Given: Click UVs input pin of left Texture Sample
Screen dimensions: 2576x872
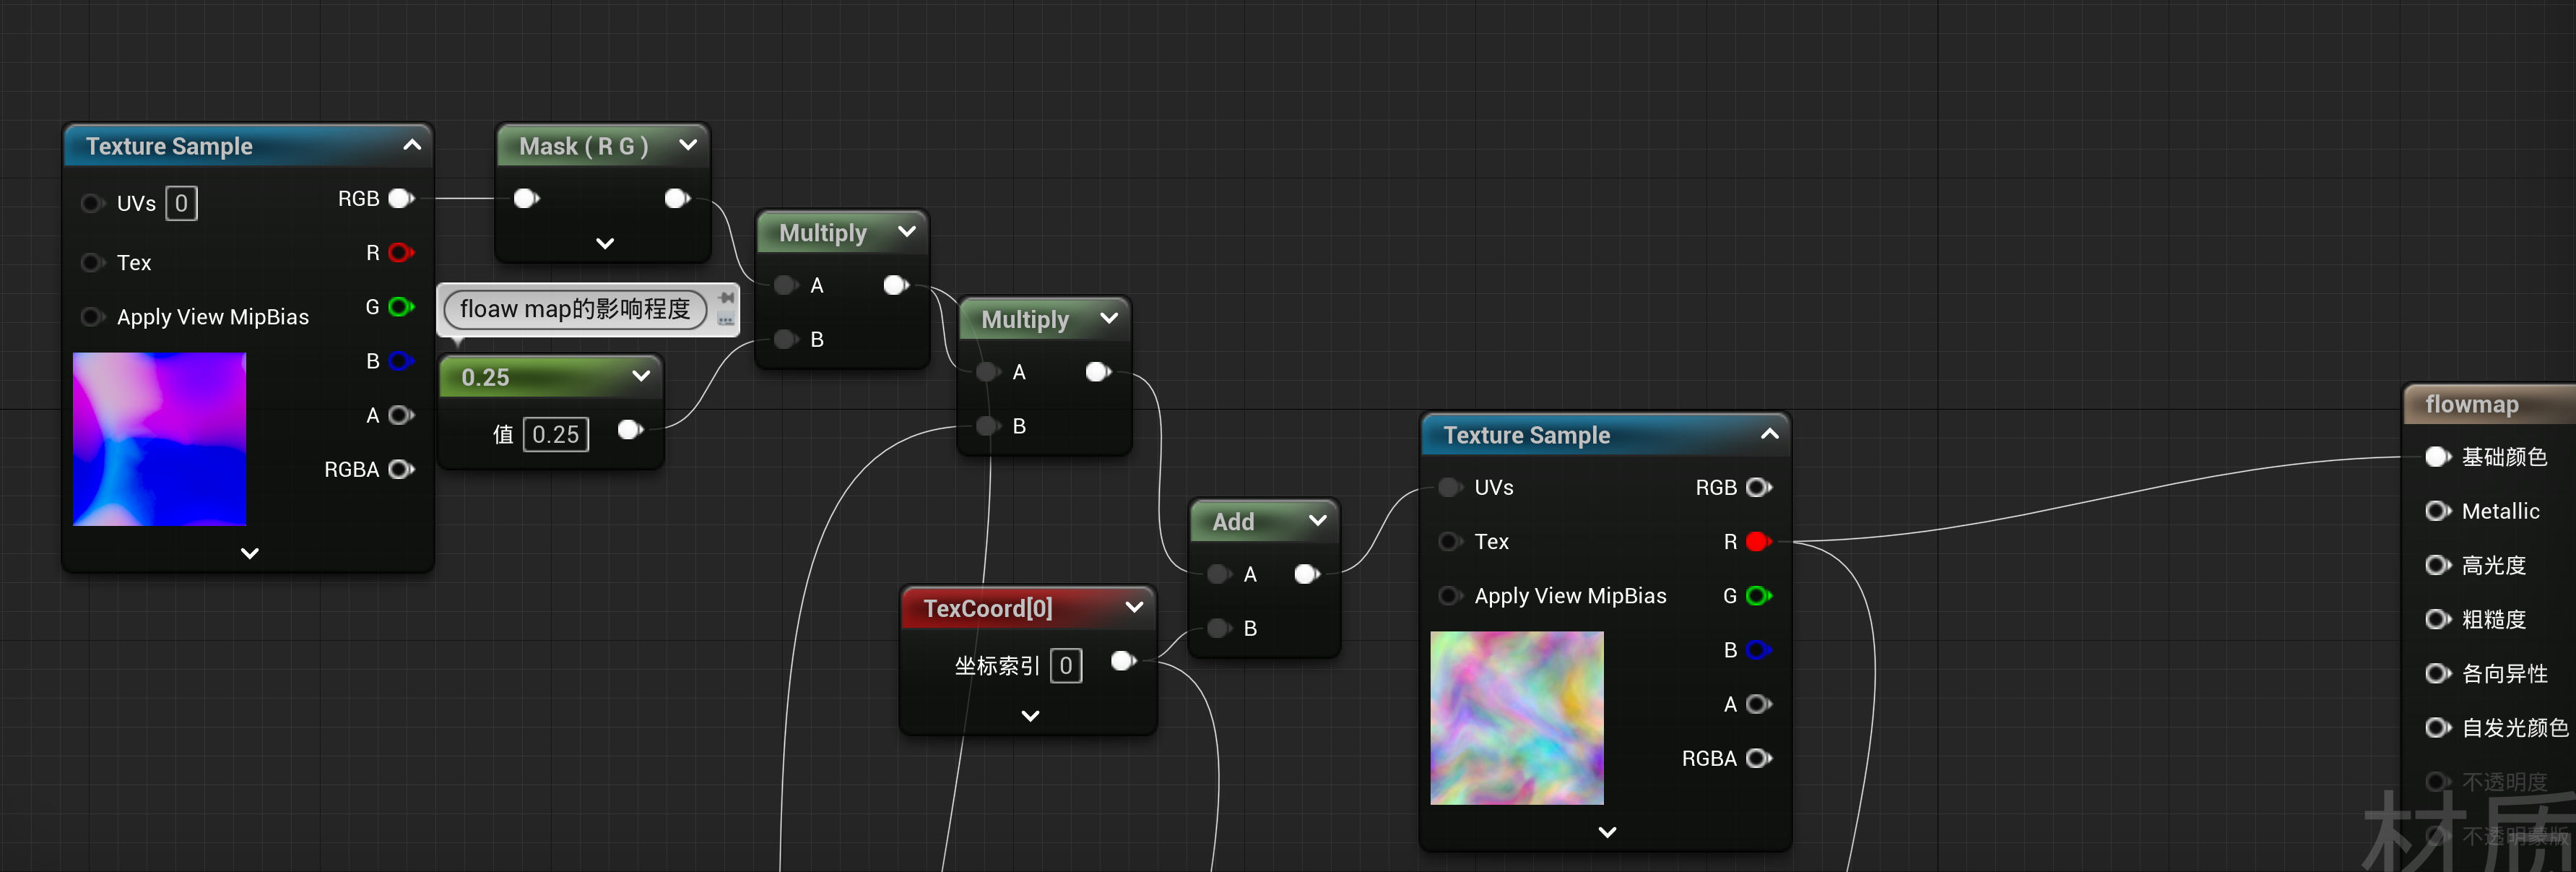Looking at the screenshot, I should click(93, 203).
